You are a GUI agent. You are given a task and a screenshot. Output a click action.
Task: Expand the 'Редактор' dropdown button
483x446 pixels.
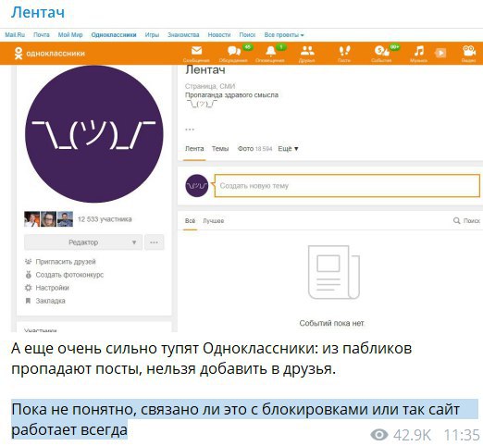(83, 242)
